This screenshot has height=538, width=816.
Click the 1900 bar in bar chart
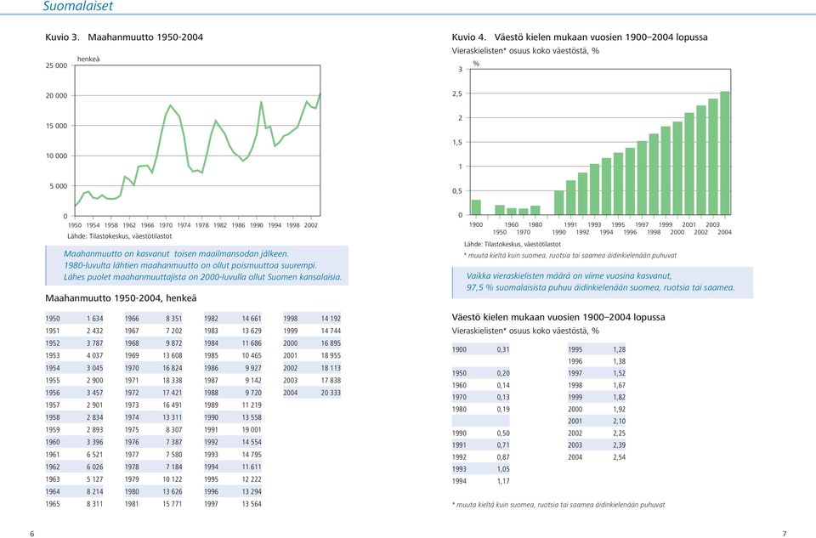click(476, 207)
